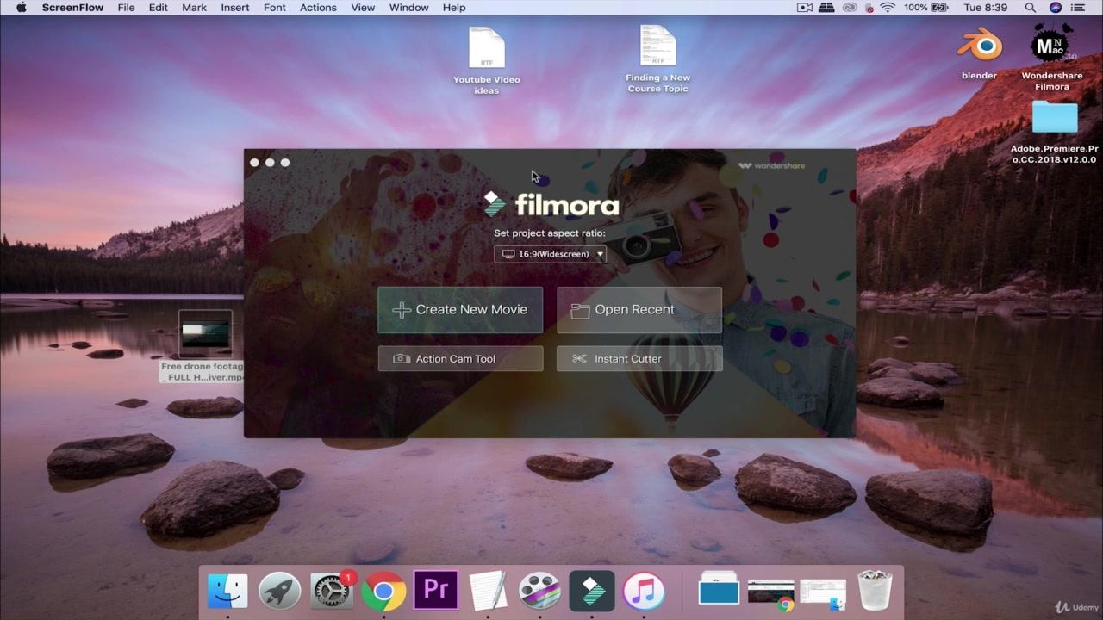Open the minimized Chrome window in the Dock
Viewport: 1103px width, 620px height.
pyautogui.click(x=770, y=594)
